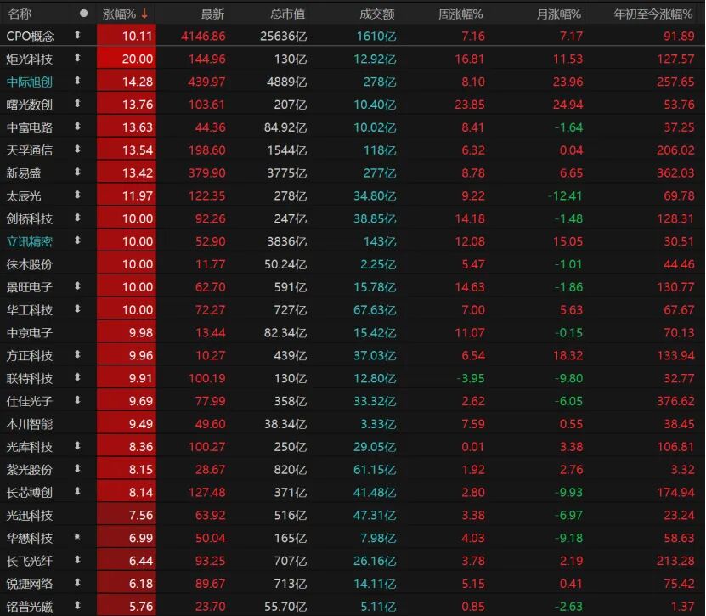Click the white dot in the header row
This screenshot has width=706, height=616.
(83, 14)
